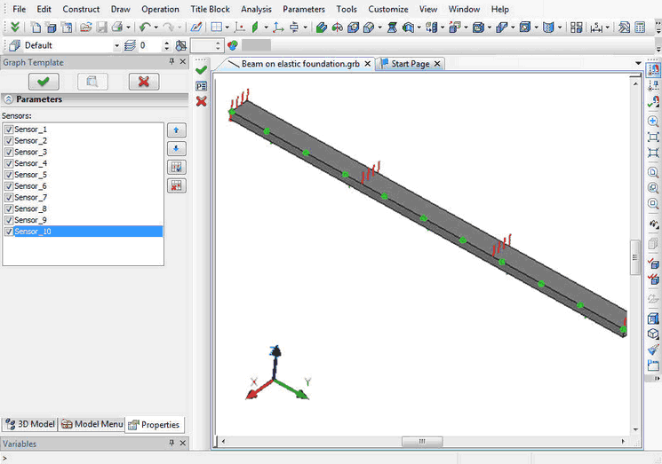Open the document tabs list dropdown arrow
The height and width of the screenshot is (464, 662).
(638, 64)
